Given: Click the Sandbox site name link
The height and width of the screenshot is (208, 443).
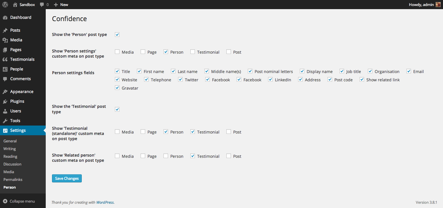Looking at the screenshot, I should pyautogui.click(x=27, y=5).
